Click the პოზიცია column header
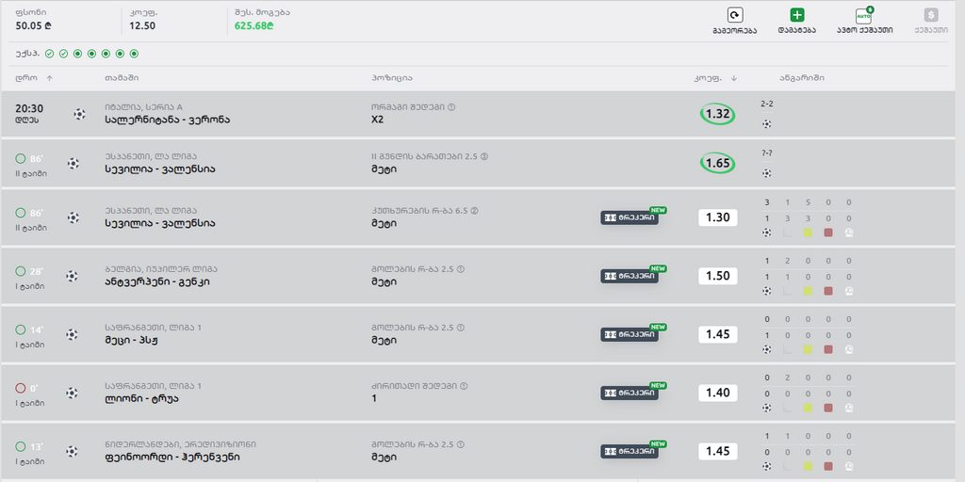The image size is (965, 482). coord(391,78)
